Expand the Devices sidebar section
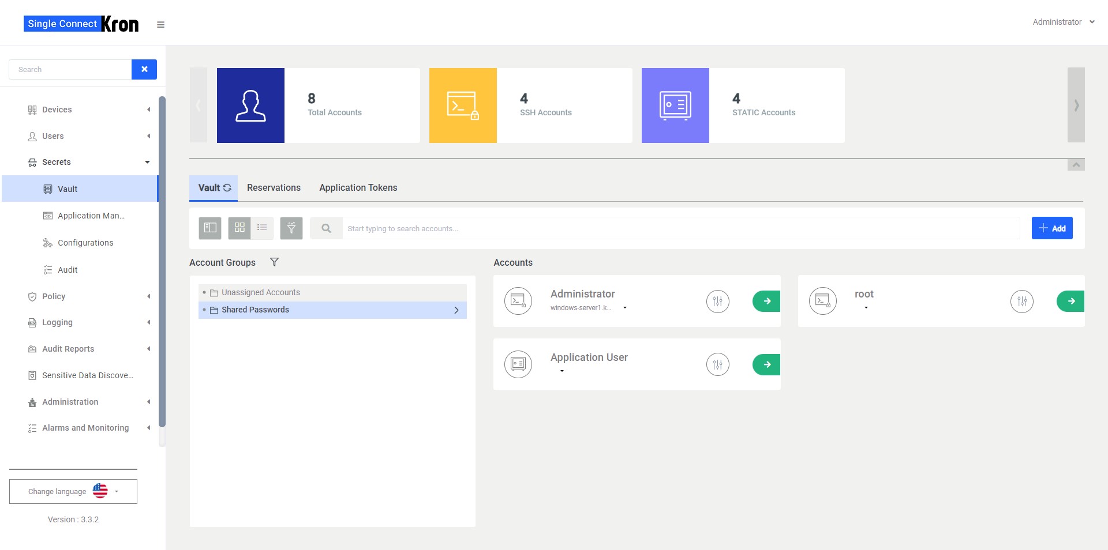Viewport: 1108px width, 550px height. [x=57, y=110]
